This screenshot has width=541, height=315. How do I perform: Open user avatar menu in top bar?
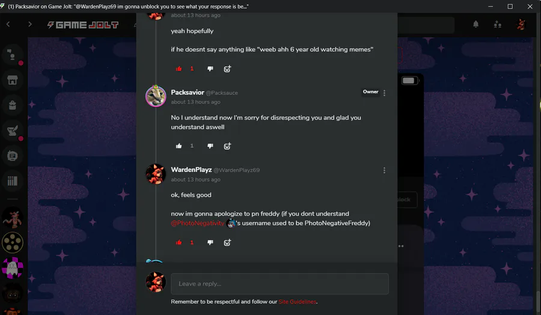coord(521,24)
